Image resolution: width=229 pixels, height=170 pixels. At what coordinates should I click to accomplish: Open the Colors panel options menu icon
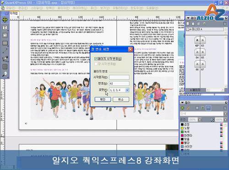(x=226, y=103)
